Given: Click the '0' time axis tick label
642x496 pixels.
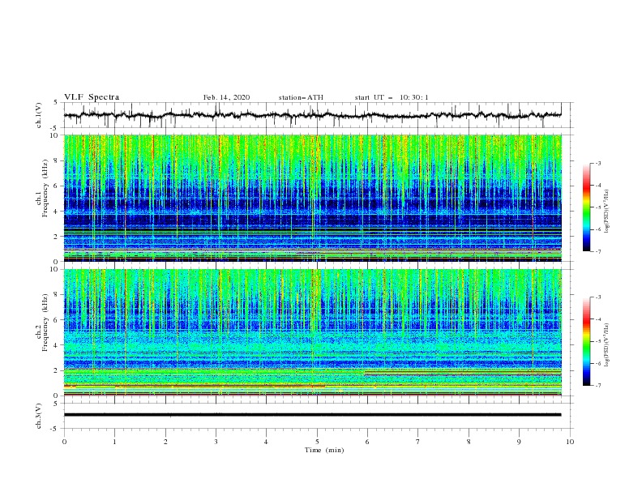Looking at the screenshot, I should (64, 442).
